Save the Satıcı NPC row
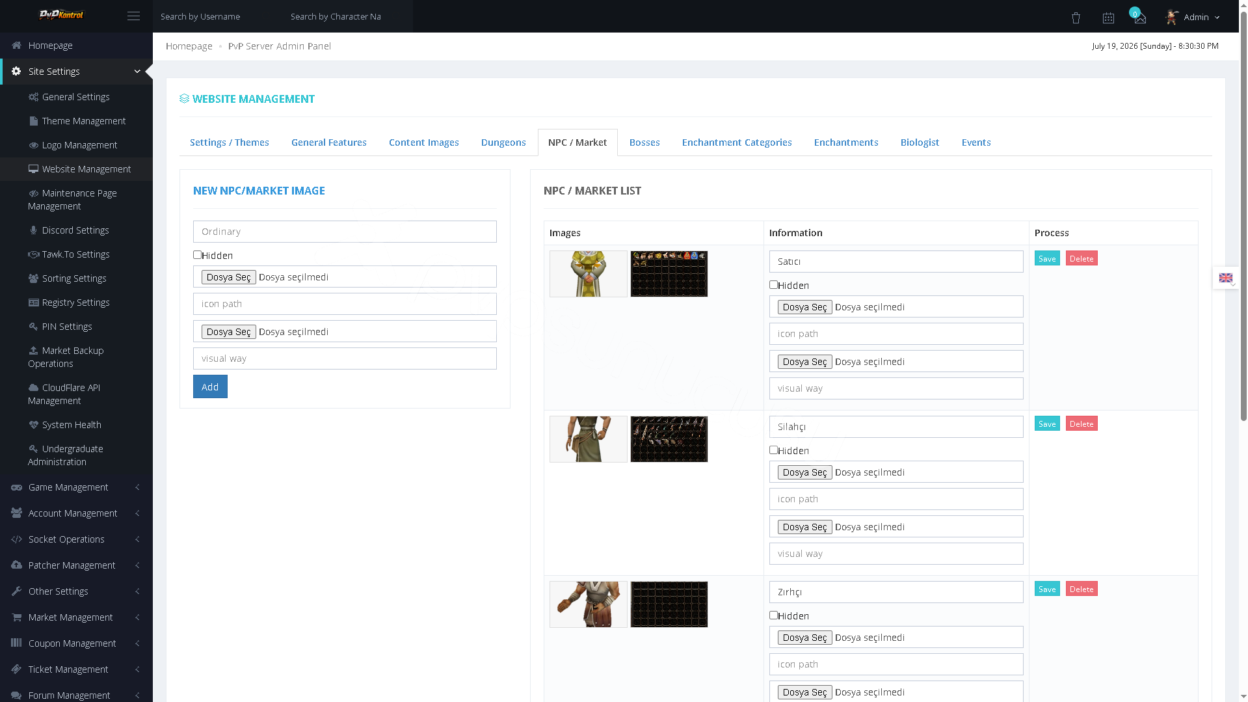Image resolution: width=1248 pixels, height=702 pixels. (x=1047, y=258)
